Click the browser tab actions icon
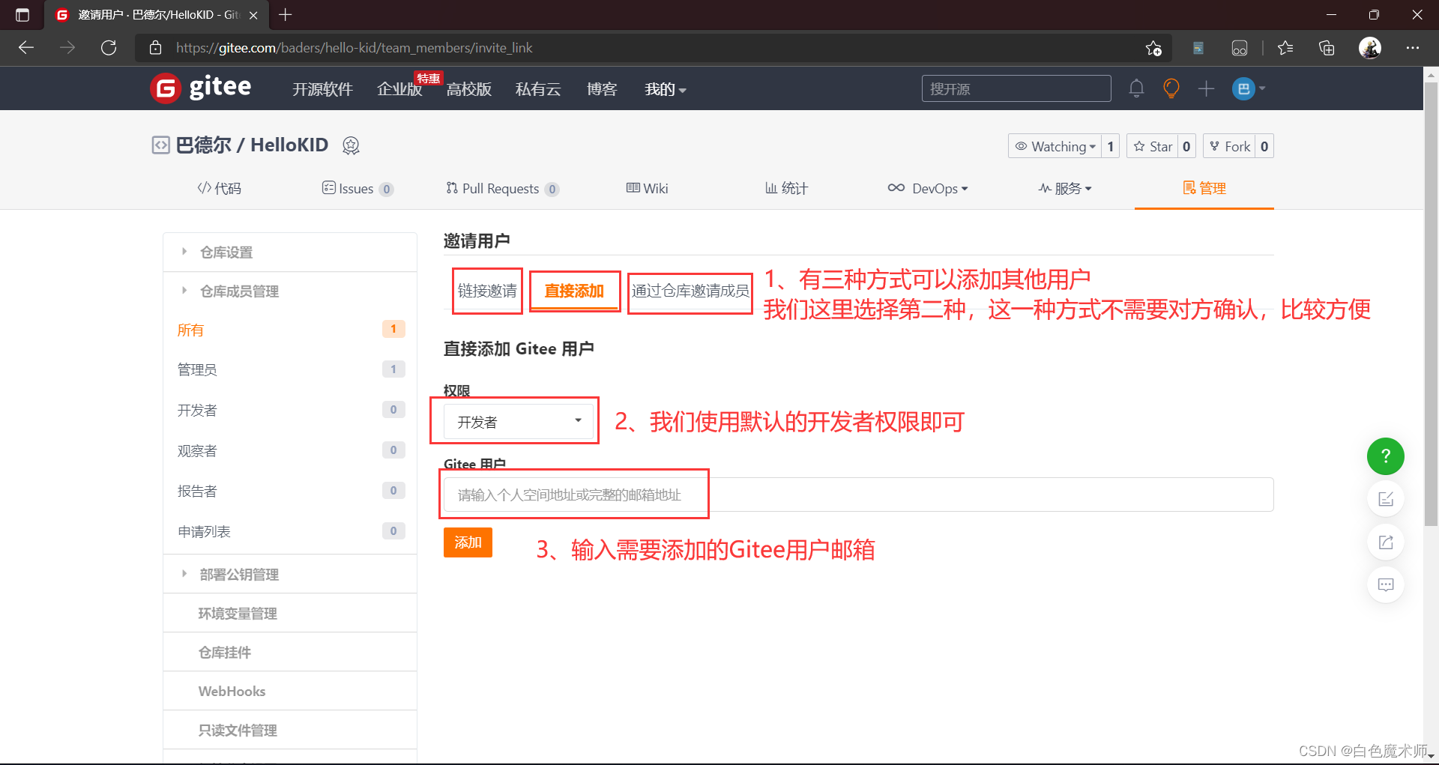The width and height of the screenshot is (1439, 765). (22, 15)
